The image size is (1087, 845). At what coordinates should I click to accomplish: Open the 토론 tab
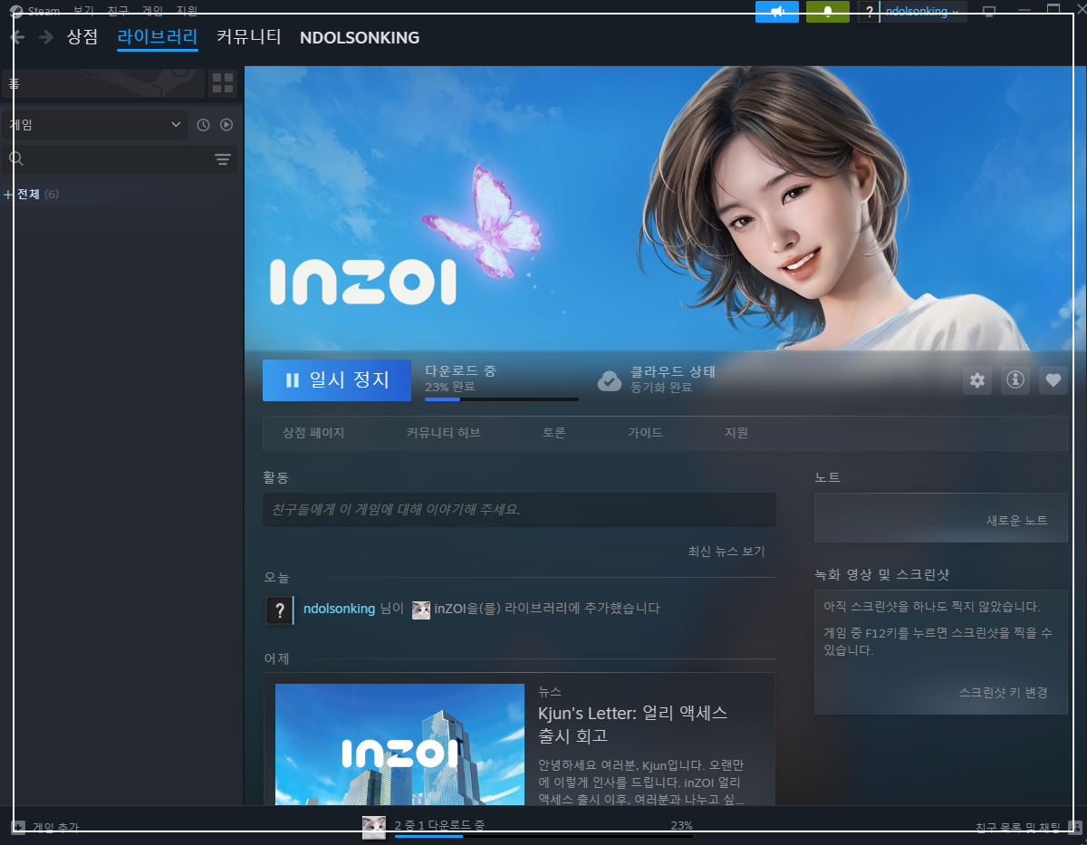pos(554,433)
